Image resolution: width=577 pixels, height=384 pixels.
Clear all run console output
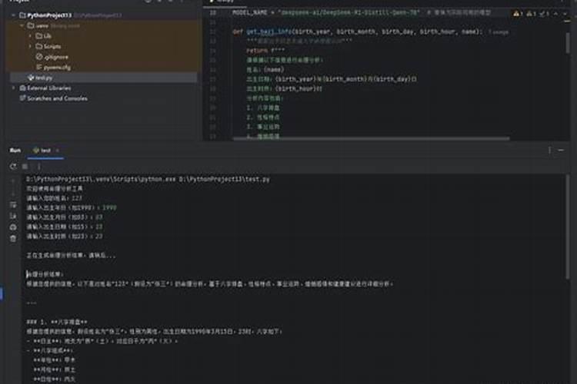pyautogui.click(x=13, y=239)
